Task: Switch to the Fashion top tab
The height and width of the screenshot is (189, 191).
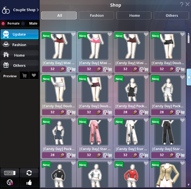Action: (x=96, y=16)
